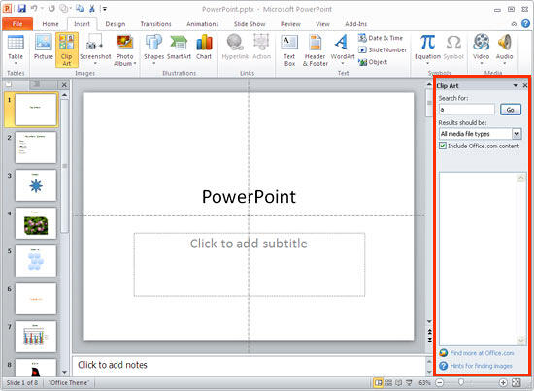Insert Audio clip
This screenshot has height=391, width=534.
[x=504, y=49]
